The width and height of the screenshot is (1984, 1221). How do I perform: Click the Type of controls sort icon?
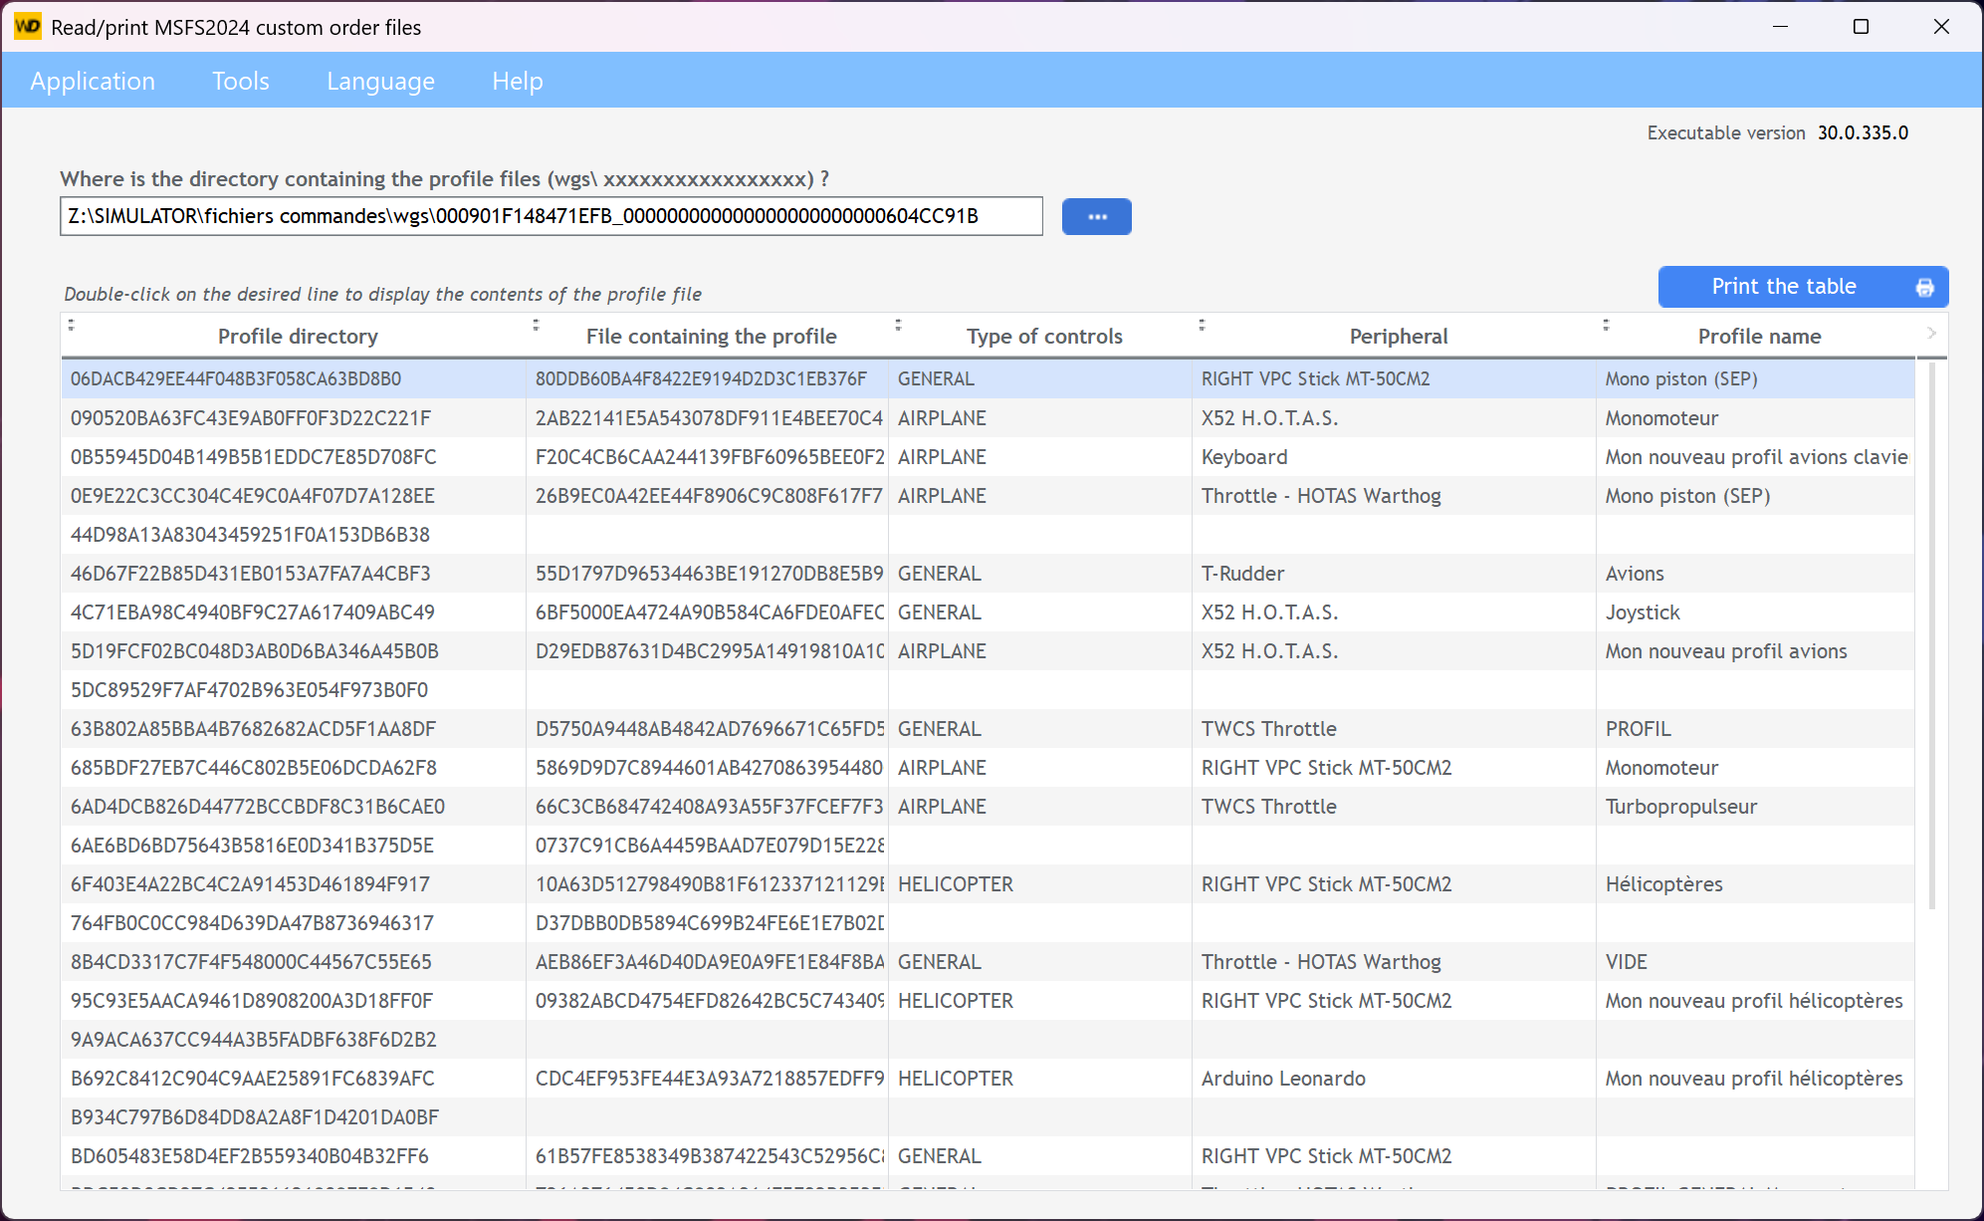click(x=898, y=325)
